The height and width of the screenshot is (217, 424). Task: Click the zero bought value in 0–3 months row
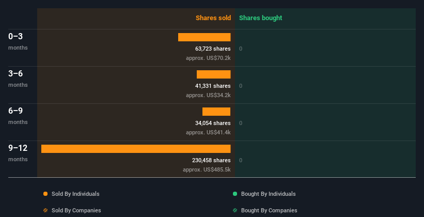tap(241, 49)
